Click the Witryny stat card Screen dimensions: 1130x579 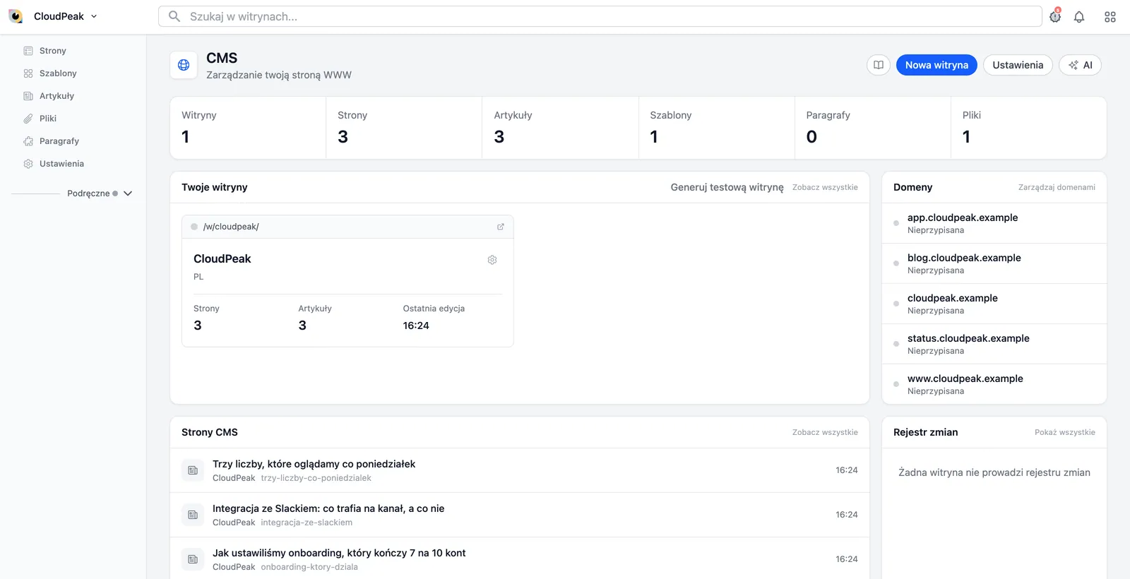coord(248,128)
